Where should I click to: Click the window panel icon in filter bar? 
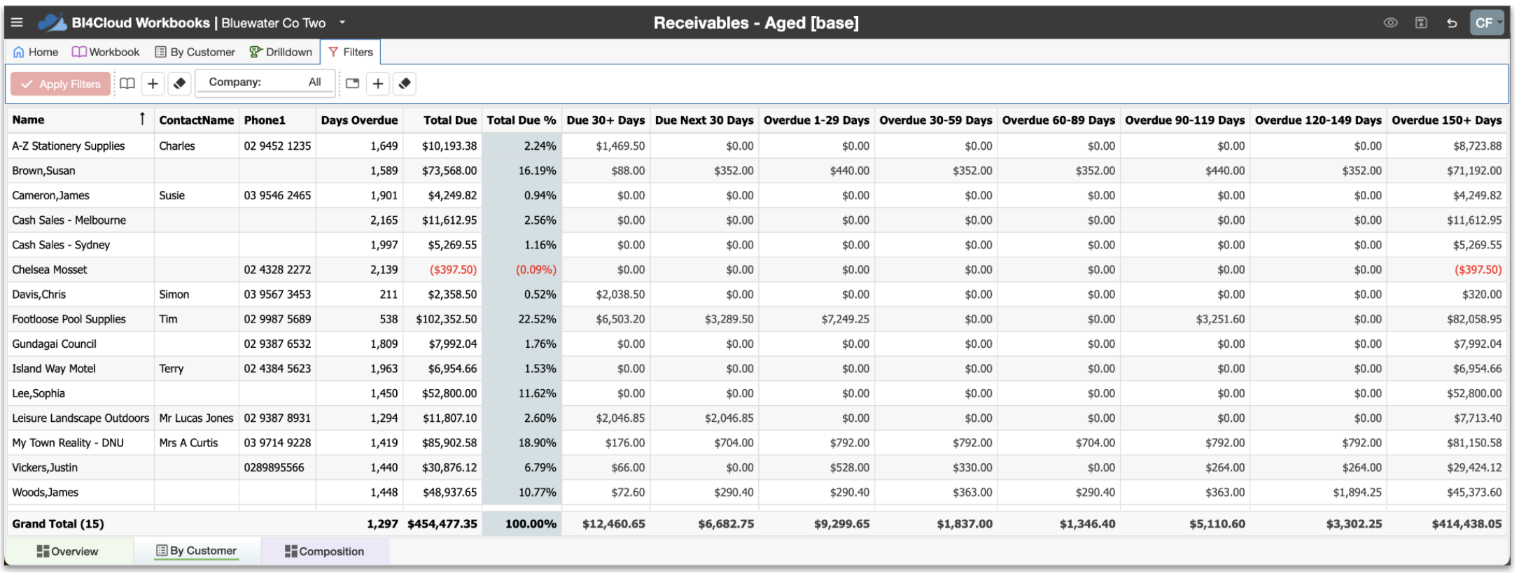tap(352, 83)
